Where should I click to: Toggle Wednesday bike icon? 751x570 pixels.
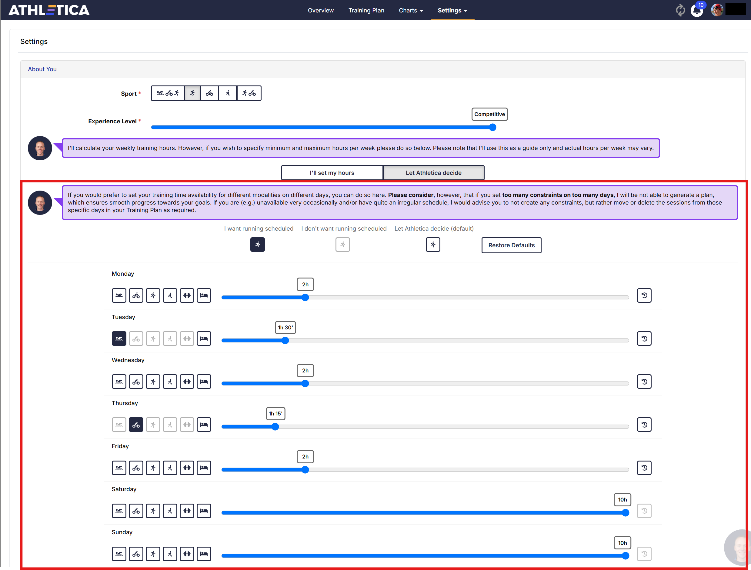[x=136, y=382]
